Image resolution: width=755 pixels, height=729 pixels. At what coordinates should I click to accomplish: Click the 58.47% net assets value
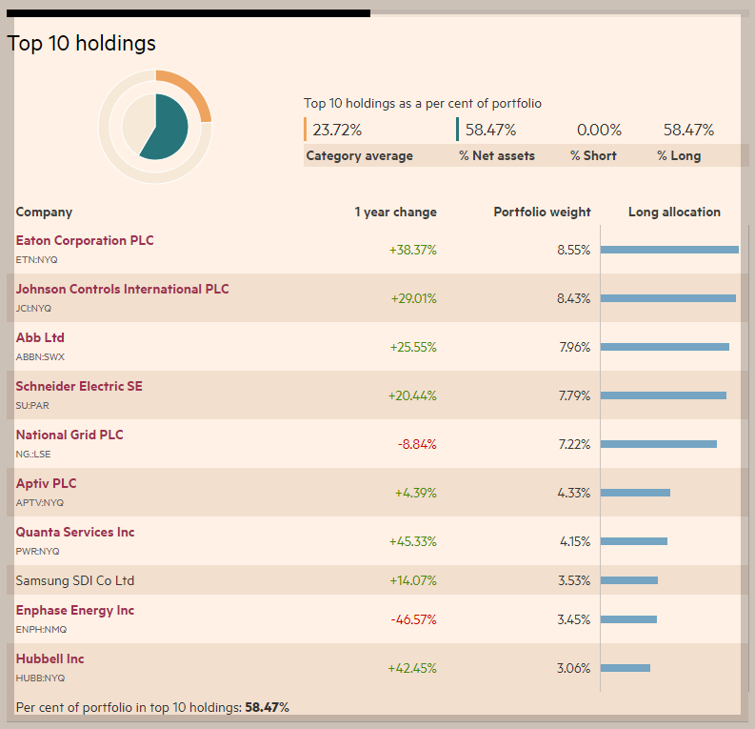490,131
